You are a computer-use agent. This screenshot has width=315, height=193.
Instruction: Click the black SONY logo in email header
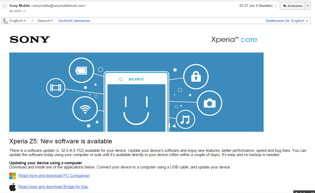tap(30, 39)
